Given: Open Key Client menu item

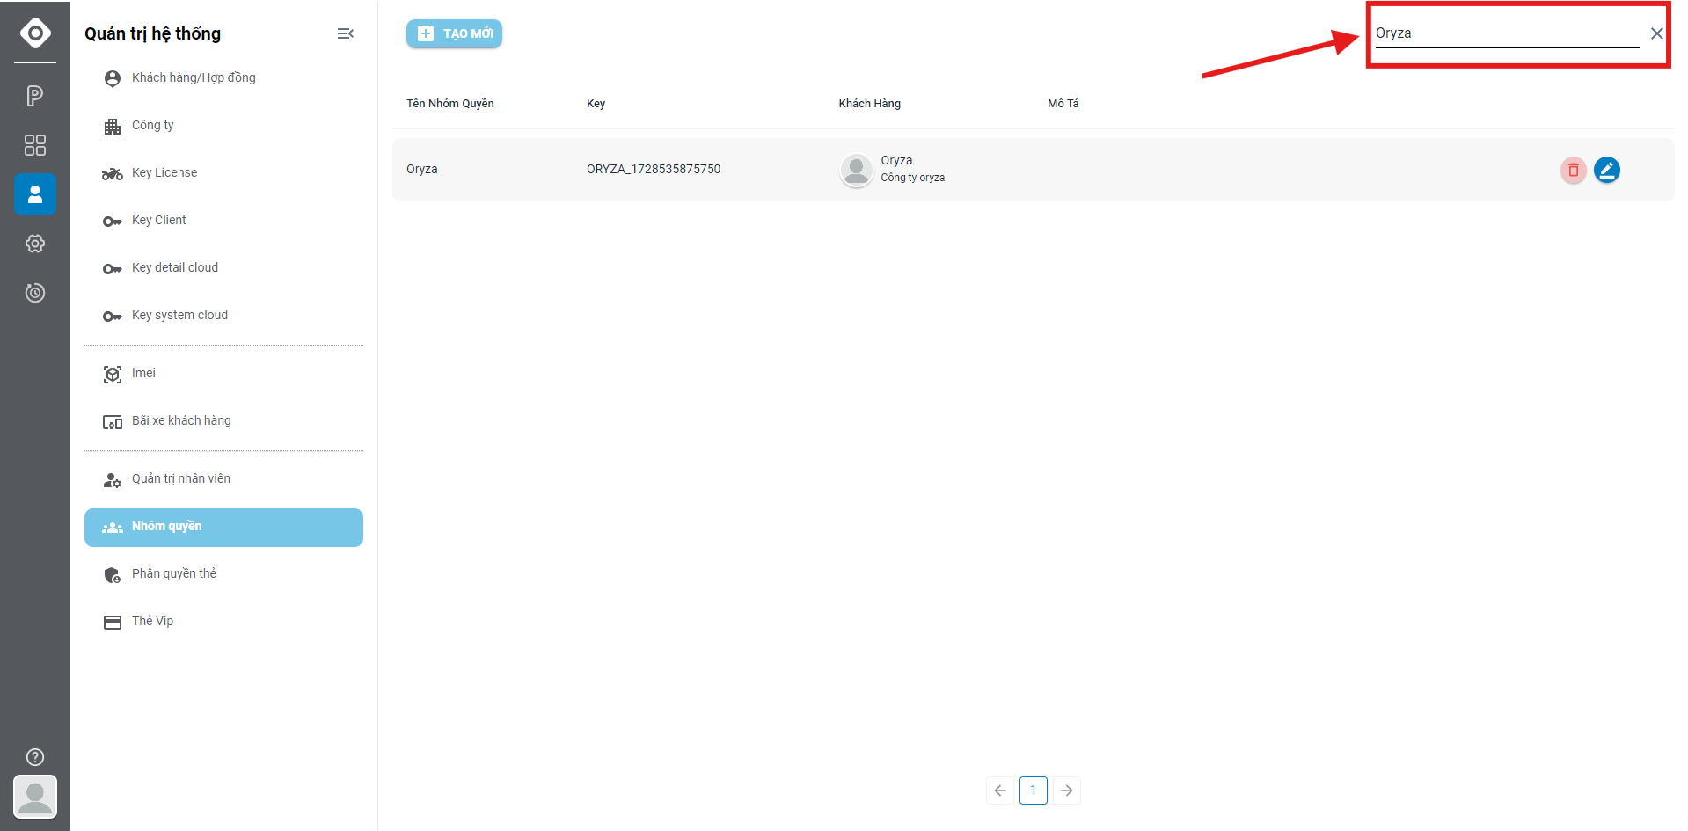Looking at the screenshot, I should point(223,221).
